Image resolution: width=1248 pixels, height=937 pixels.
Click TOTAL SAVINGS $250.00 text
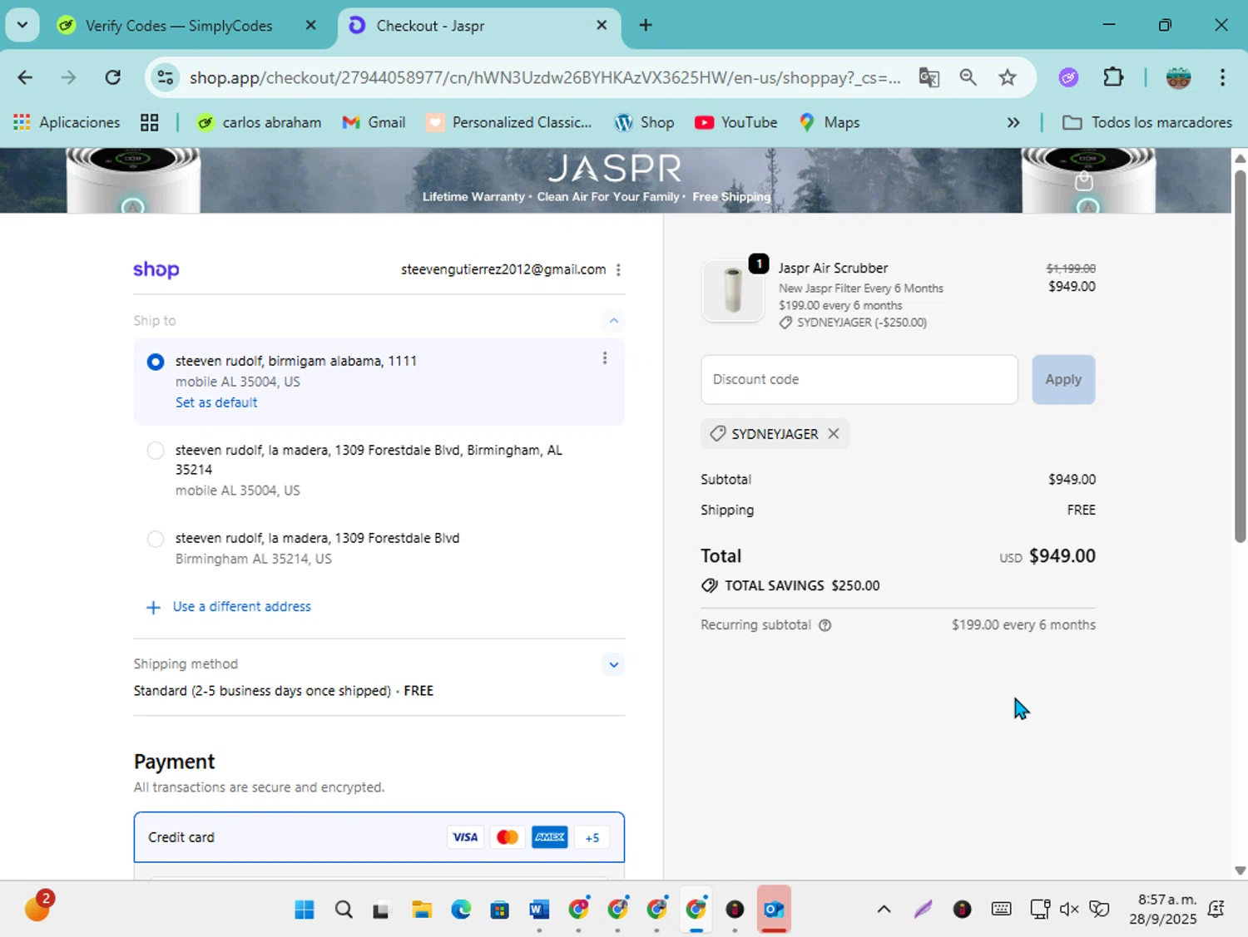pos(802,586)
